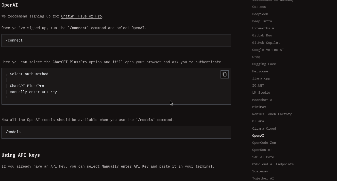The width and height of the screenshot is (337, 181).
Task: Go to Google Vertex AI
Action: click(268, 50)
